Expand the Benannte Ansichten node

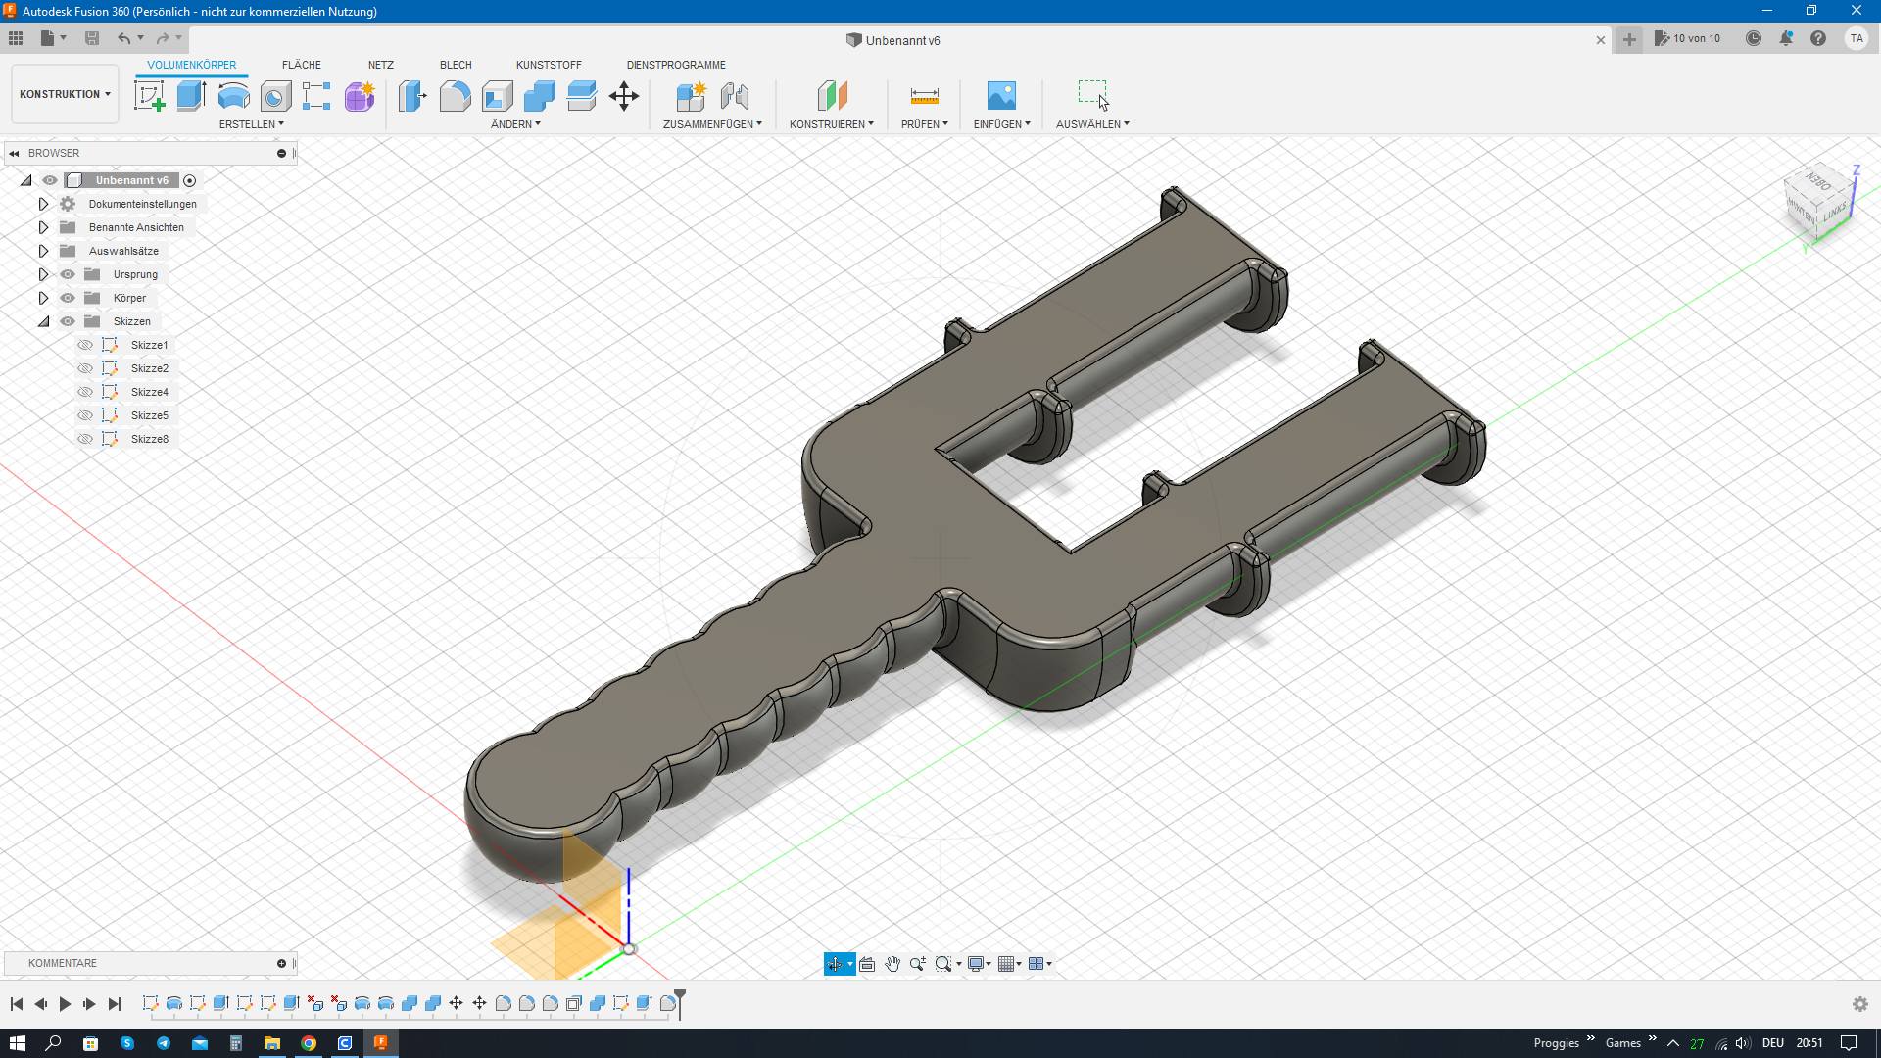(43, 227)
